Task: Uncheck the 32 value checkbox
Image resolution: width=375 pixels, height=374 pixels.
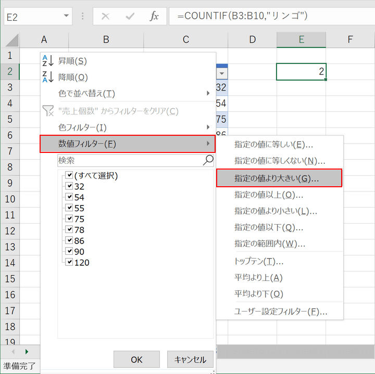Action: [69, 186]
